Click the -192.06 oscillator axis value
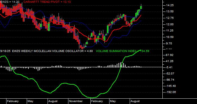This screenshot has height=104, width=197. (171, 92)
